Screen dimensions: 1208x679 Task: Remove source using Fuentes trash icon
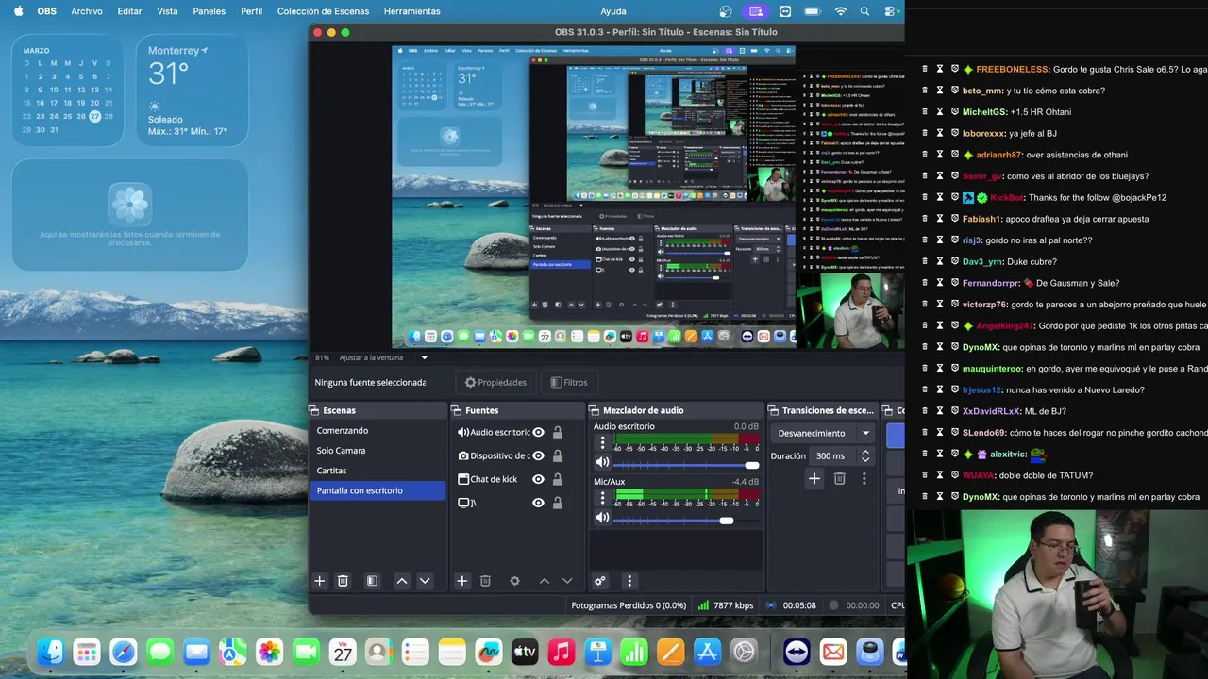click(485, 581)
